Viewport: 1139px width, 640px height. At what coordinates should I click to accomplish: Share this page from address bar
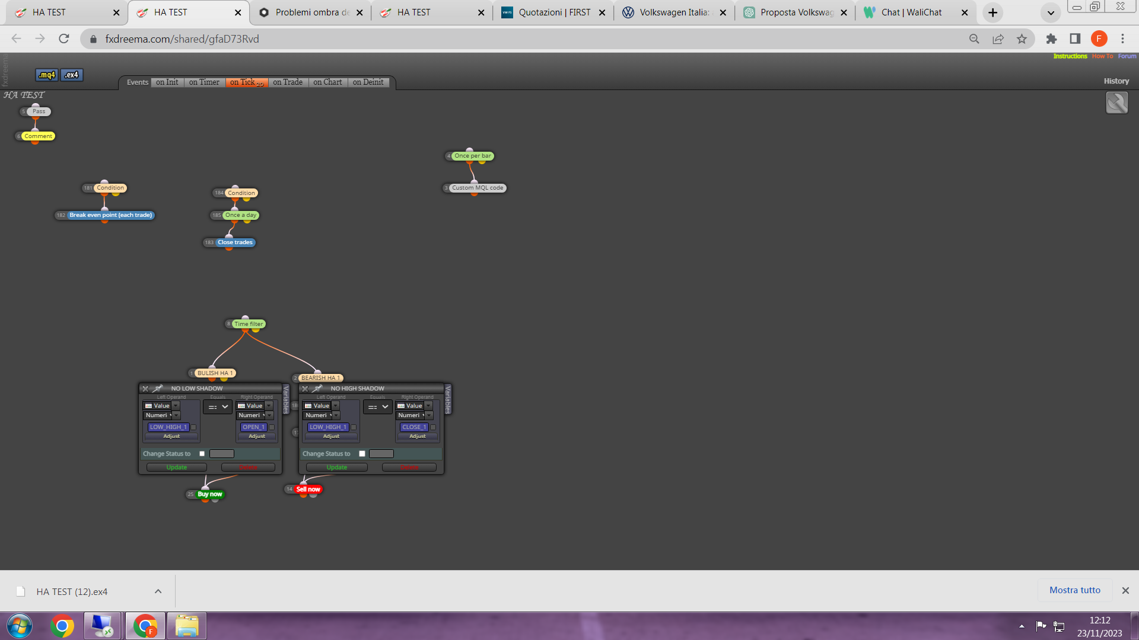(x=998, y=39)
